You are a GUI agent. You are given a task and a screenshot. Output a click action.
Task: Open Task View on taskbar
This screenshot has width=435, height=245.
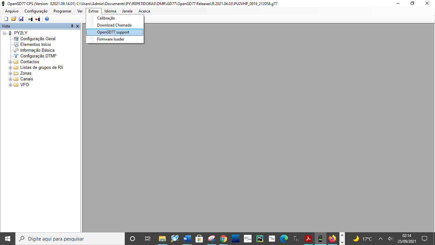click(x=147, y=239)
